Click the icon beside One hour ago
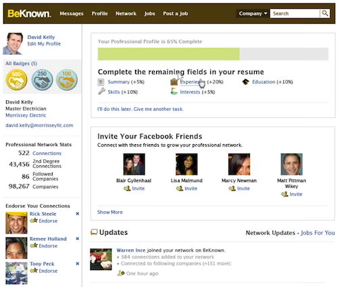This screenshot has height=287, width=338. click(121, 273)
